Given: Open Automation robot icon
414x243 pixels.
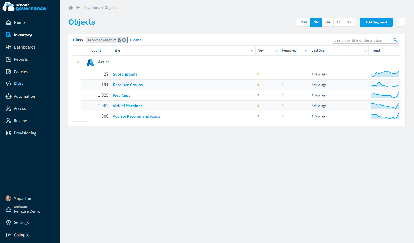Looking at the screenshot, I should (9, 96).
